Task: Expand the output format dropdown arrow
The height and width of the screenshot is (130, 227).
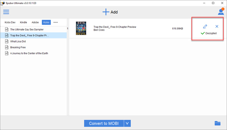Action: point(127,123)
